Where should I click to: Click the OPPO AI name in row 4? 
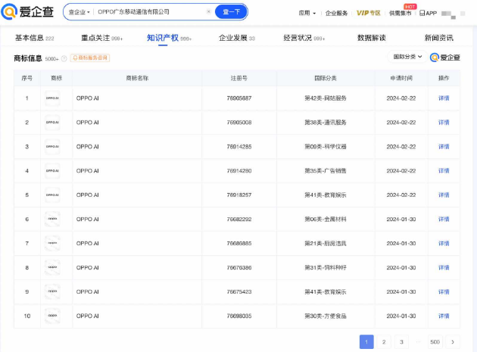[x=88, y=170]
